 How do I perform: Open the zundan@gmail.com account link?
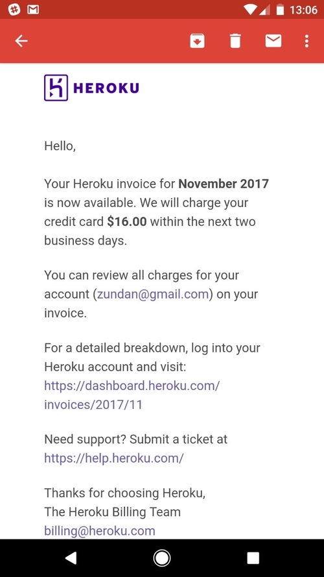[153, 295]
